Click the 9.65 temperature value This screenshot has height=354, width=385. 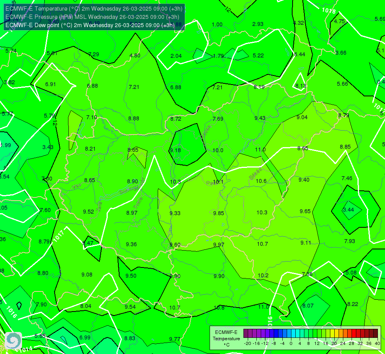(305, 211)
